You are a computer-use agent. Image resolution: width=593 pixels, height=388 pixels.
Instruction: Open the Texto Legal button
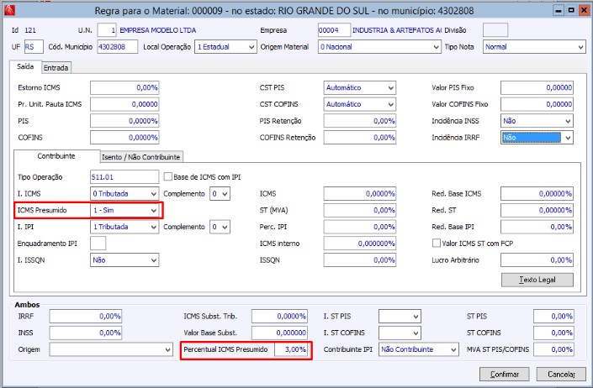point(536,280)
